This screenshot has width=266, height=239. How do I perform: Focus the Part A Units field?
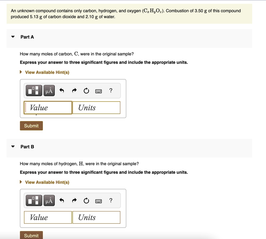96,108
